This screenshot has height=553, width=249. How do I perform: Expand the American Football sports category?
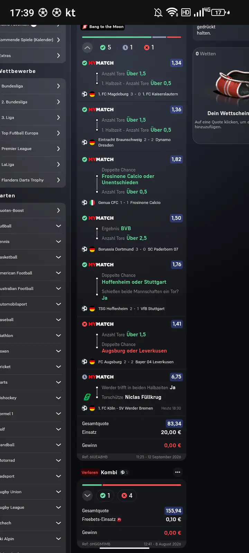click(x=31, y=273)
